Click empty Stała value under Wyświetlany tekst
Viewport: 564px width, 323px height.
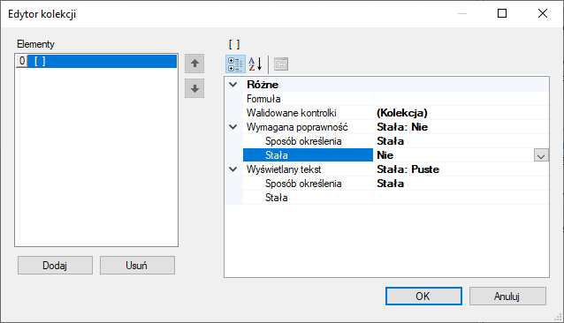coord(461,198)
